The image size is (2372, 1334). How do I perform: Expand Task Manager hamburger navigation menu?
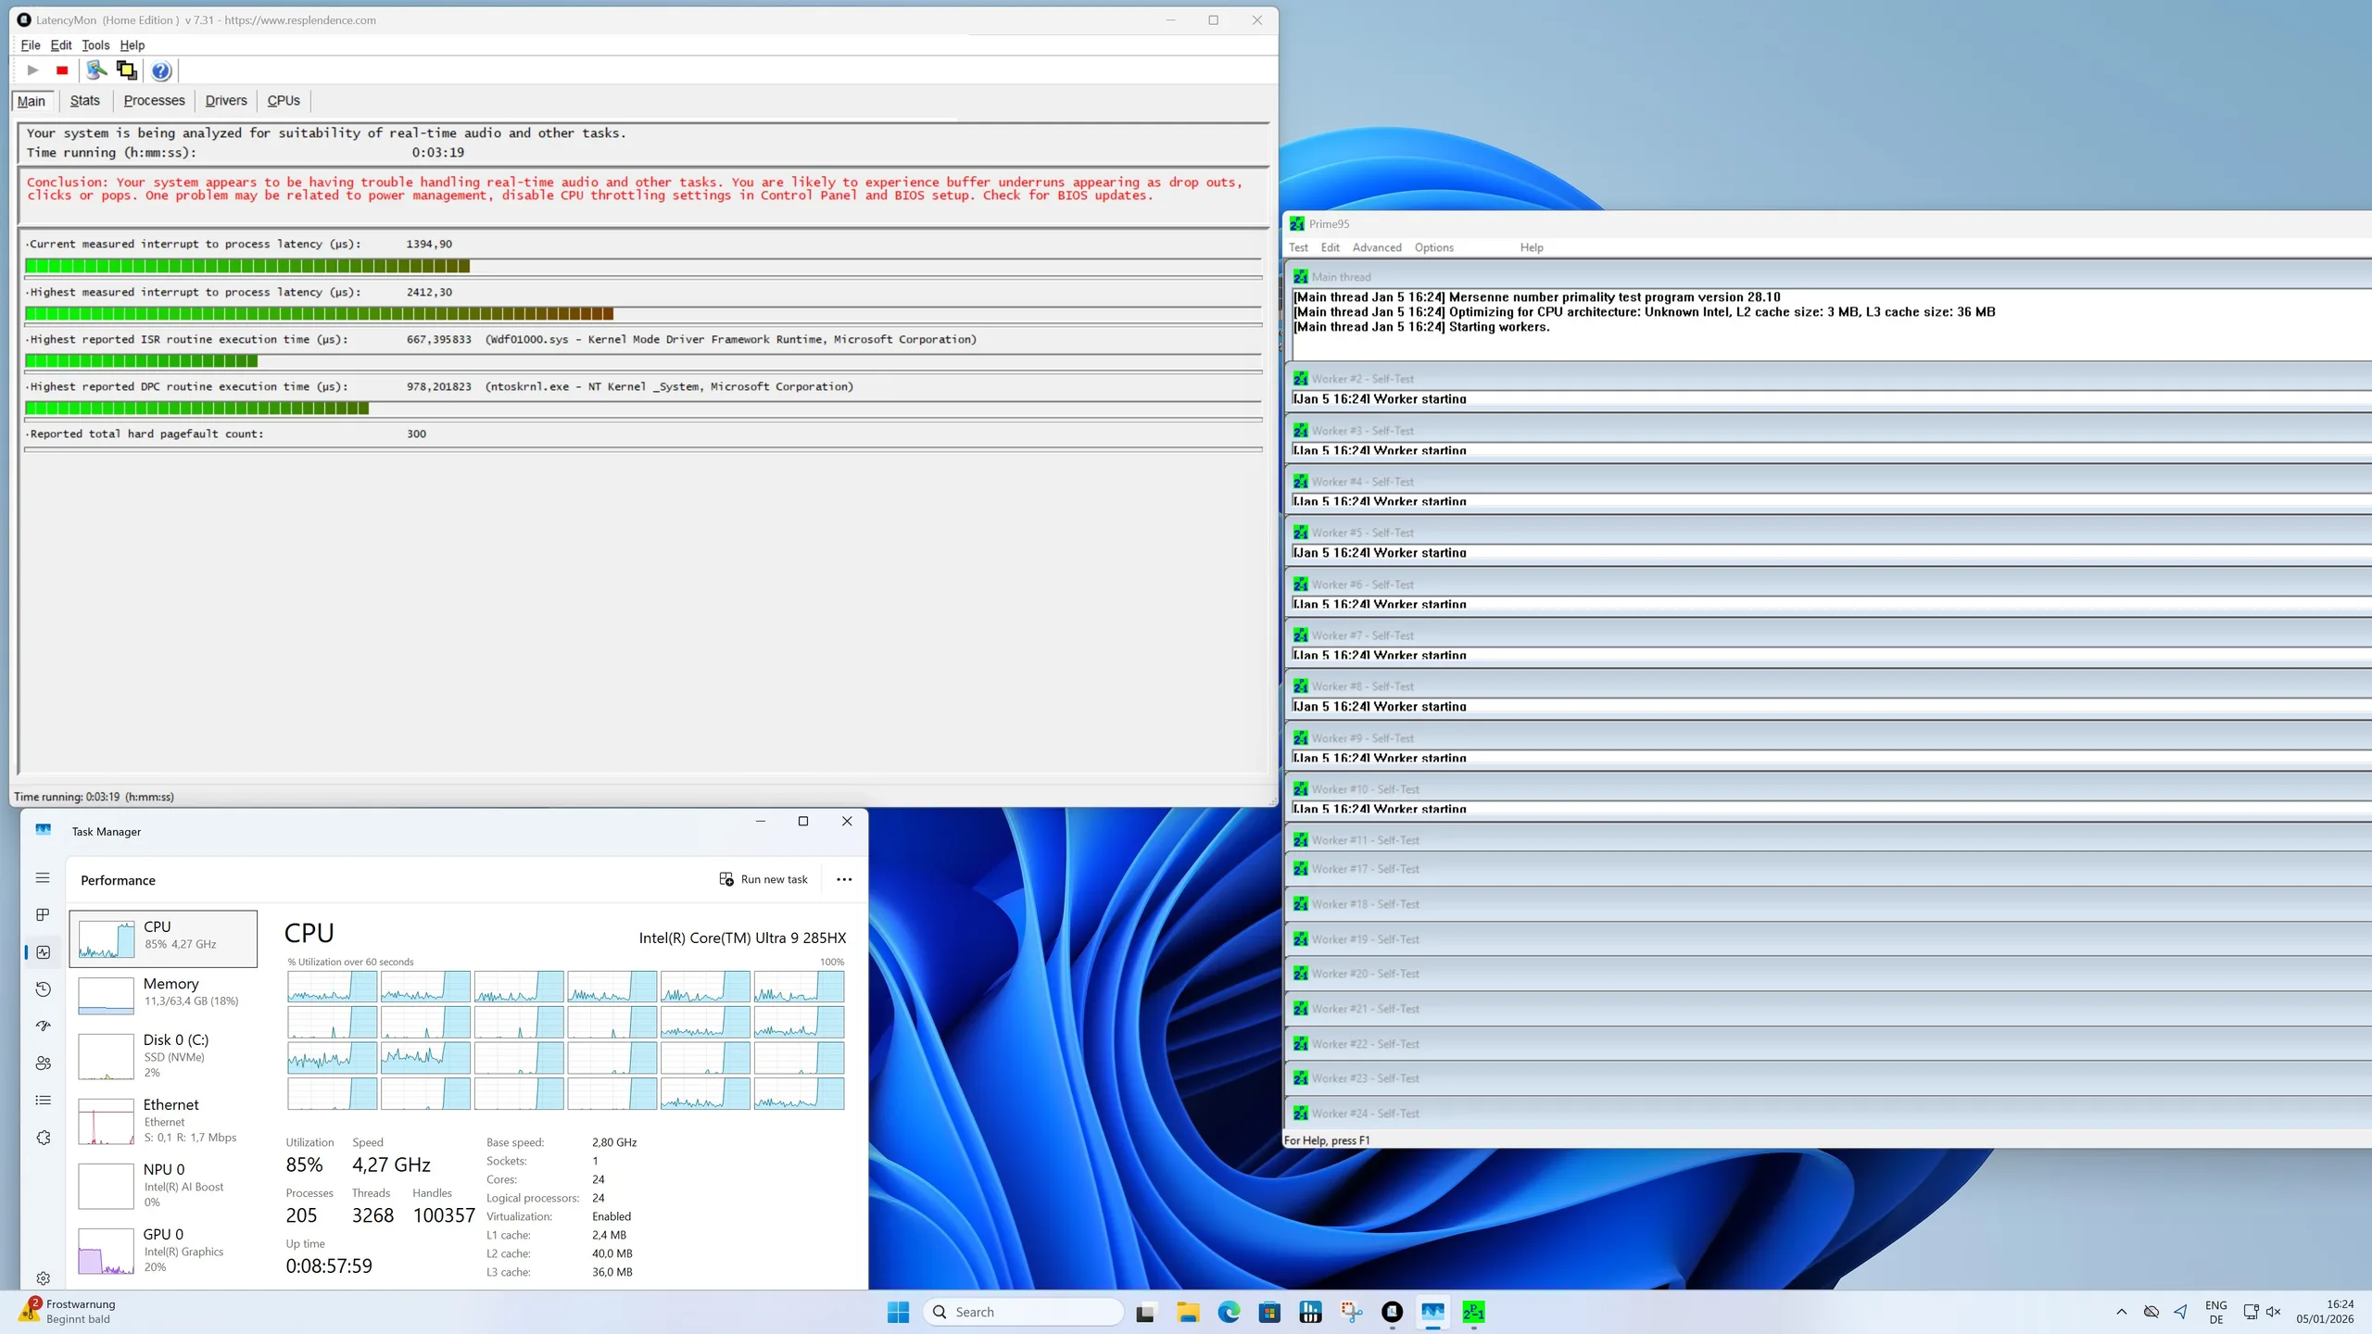(x=43, y=877)
